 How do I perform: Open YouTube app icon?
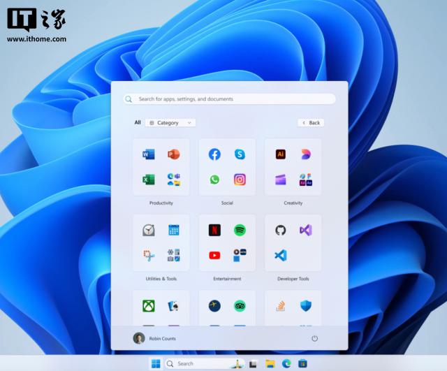pos(214,255)
